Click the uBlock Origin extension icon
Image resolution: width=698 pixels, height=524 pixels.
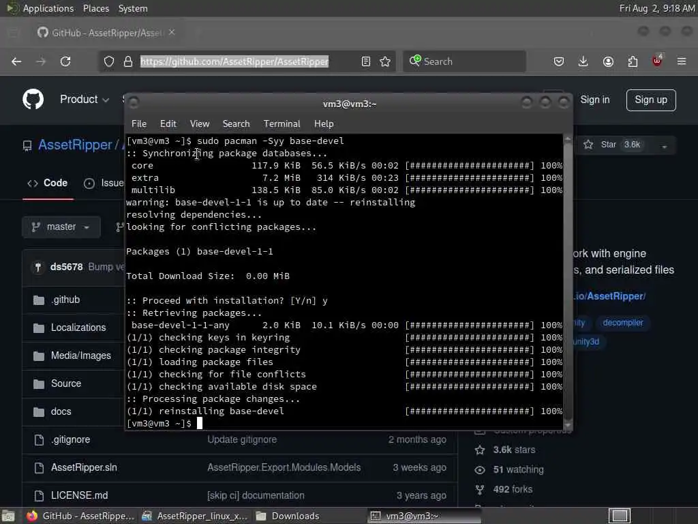657,61
